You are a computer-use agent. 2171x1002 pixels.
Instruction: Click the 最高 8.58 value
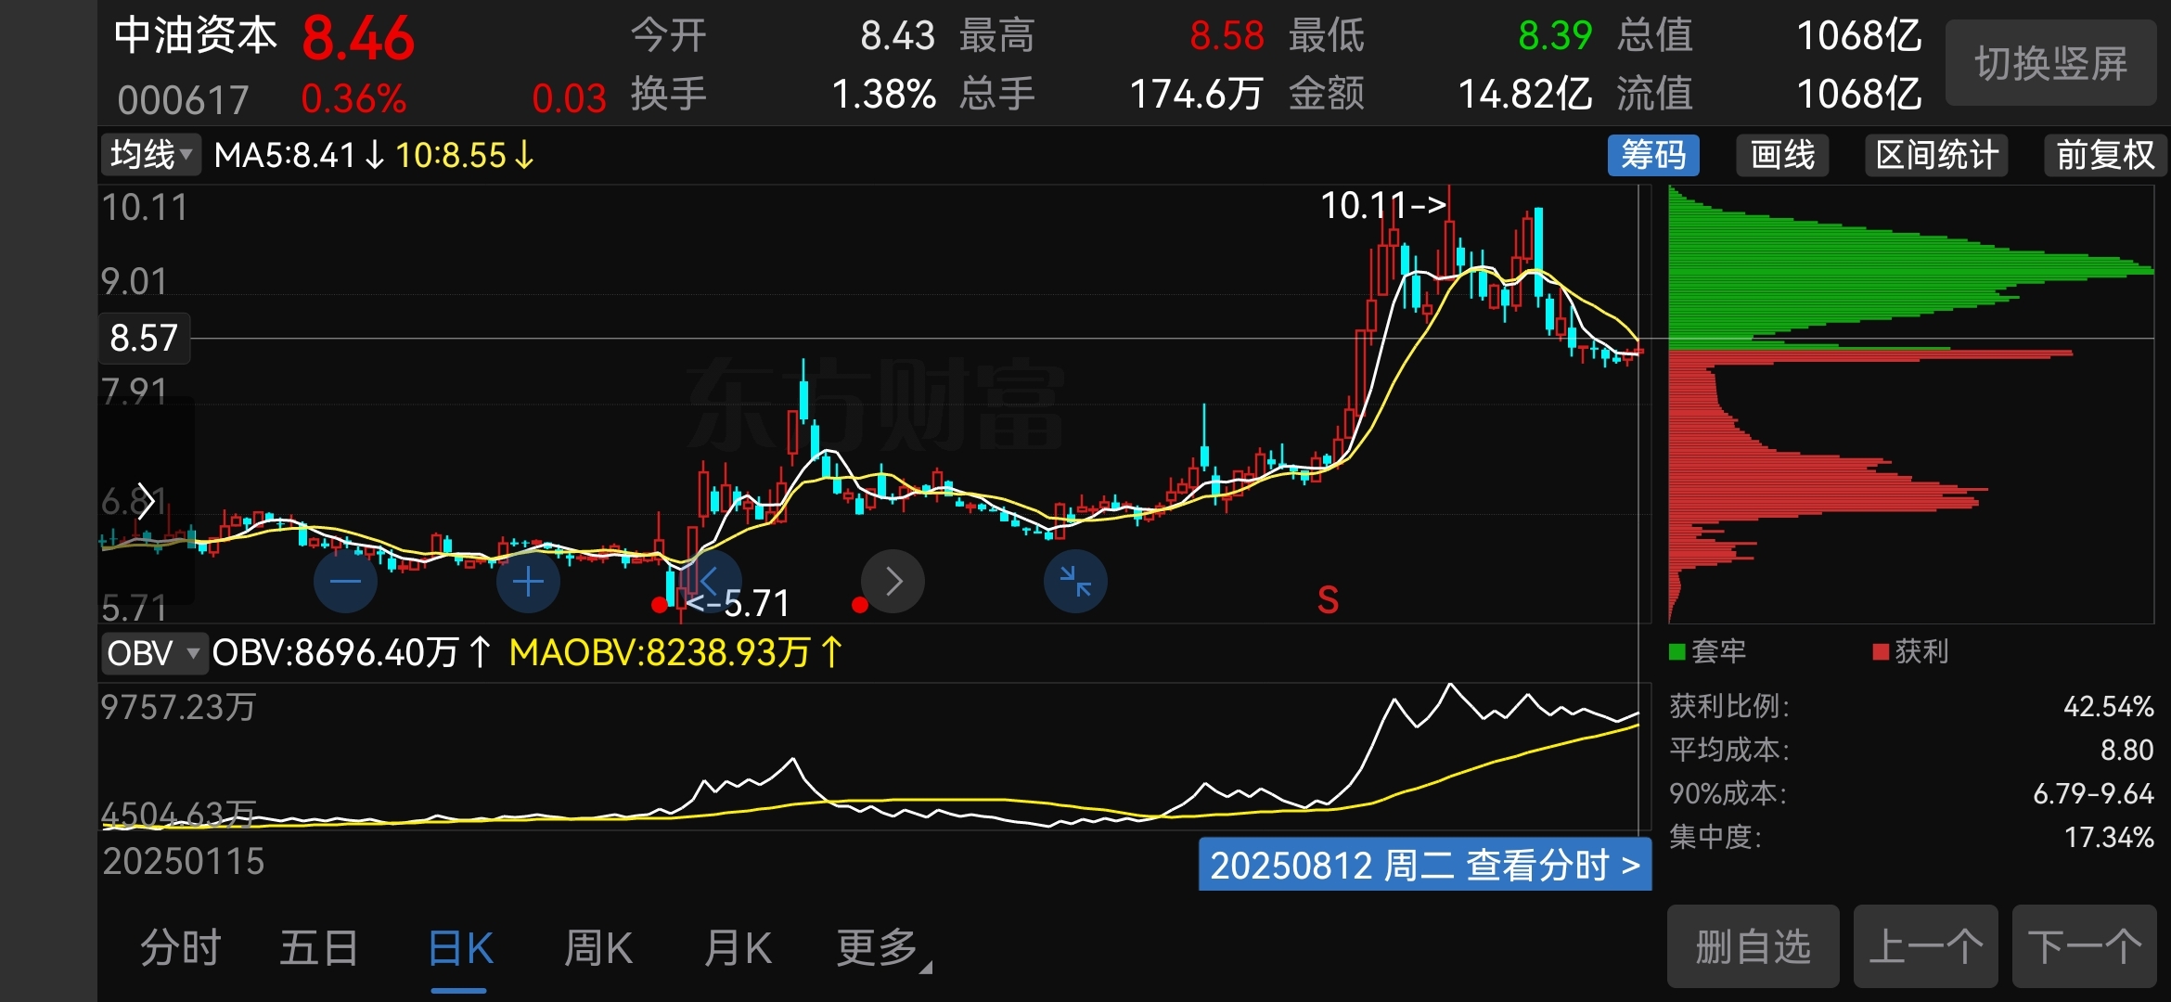[1227, 36]
